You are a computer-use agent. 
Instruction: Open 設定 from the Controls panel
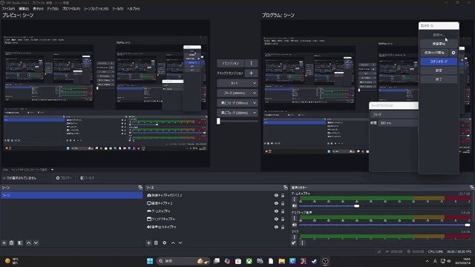pyautogui.click(x=439, y=70)
